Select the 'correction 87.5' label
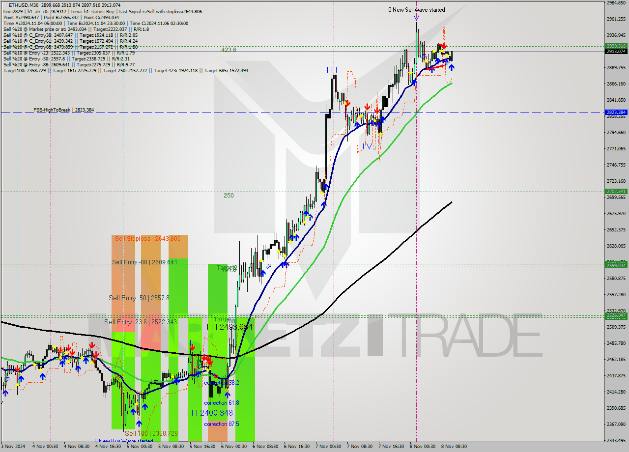Viewport: 629px width, 452px height. pos(221,424)
